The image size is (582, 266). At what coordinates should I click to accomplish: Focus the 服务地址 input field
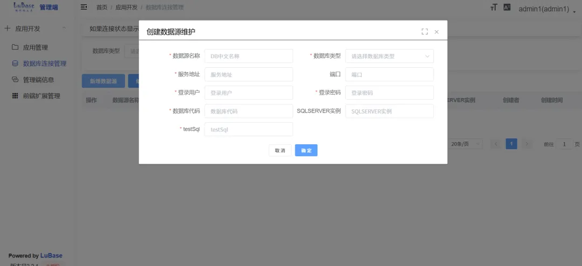click(248, 74)
